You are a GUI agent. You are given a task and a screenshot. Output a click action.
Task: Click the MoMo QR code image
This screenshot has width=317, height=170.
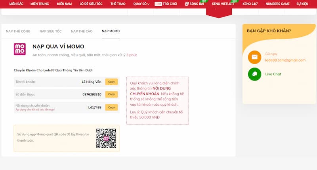coord(106,138)
